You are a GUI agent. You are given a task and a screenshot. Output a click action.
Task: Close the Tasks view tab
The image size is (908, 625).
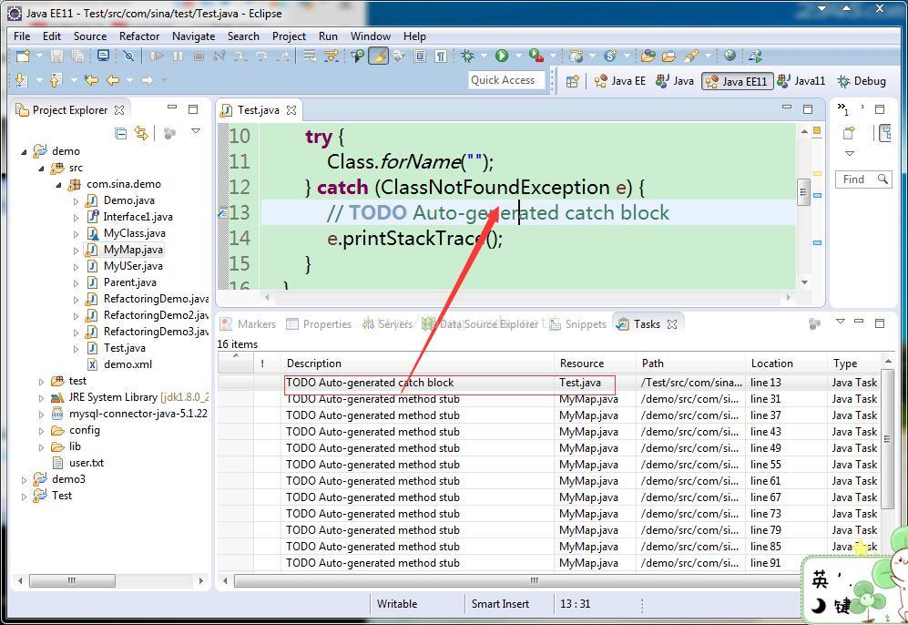tap(672, 324)
